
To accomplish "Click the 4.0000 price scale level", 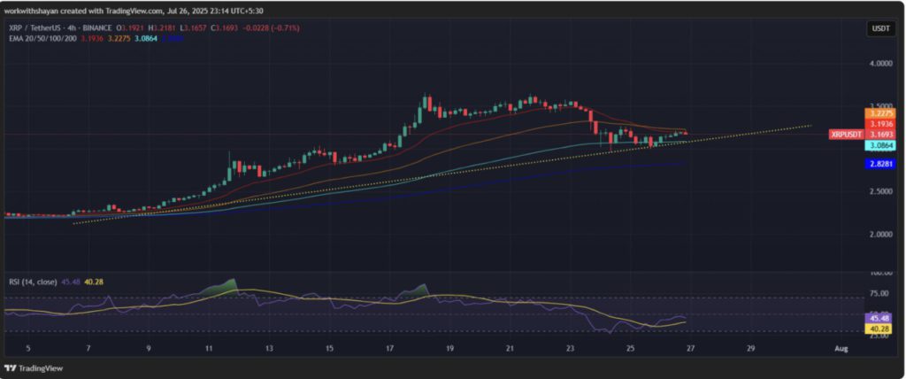I will [x=879, y=65].
